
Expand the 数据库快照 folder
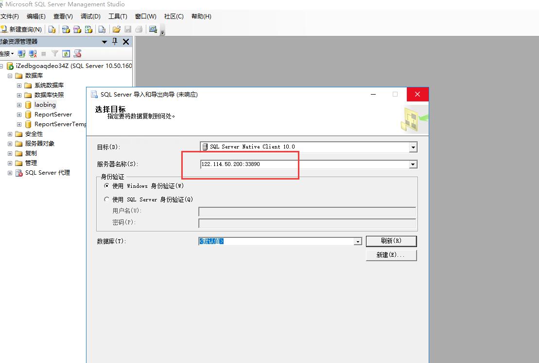tap(19, 95)
